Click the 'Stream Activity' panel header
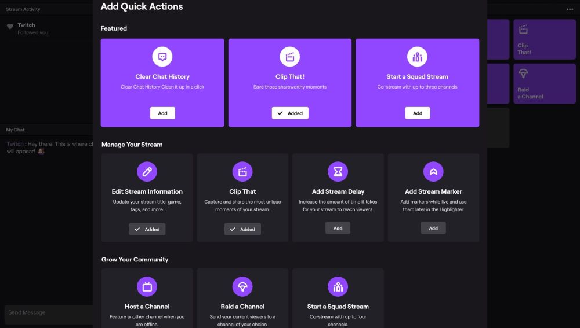Image resolution: width=580 pixels, height=328 pixels. pyautogui.click(x=23, y=9)
